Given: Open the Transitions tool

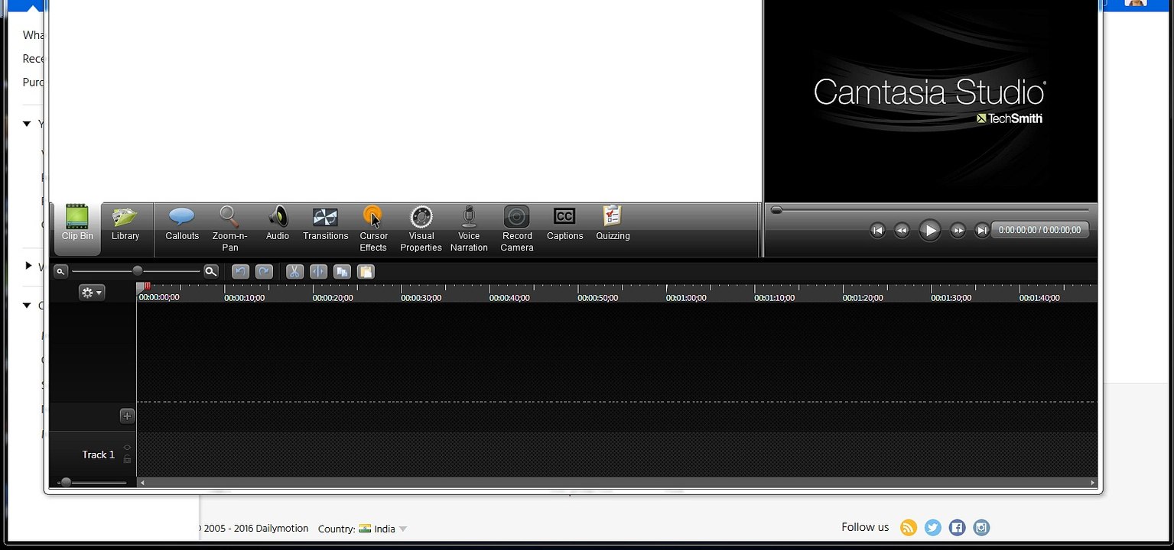Looking at the screenshot, I should coord(325,224).
